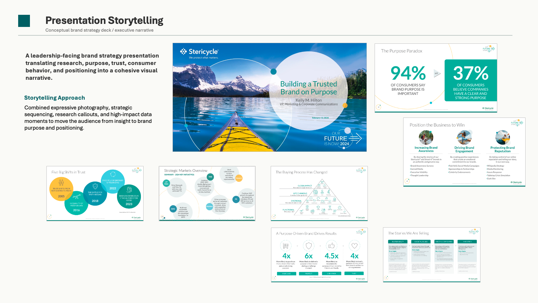Click the Increasing Brand Awareness round photo

pyautogui.click(x=426, y=137)
